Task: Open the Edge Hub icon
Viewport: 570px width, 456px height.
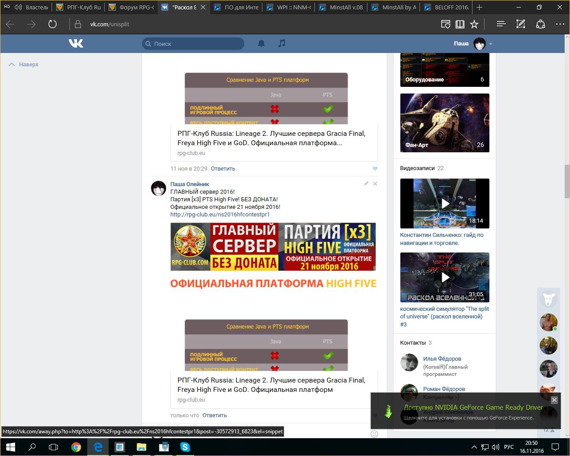Action: 501,24
